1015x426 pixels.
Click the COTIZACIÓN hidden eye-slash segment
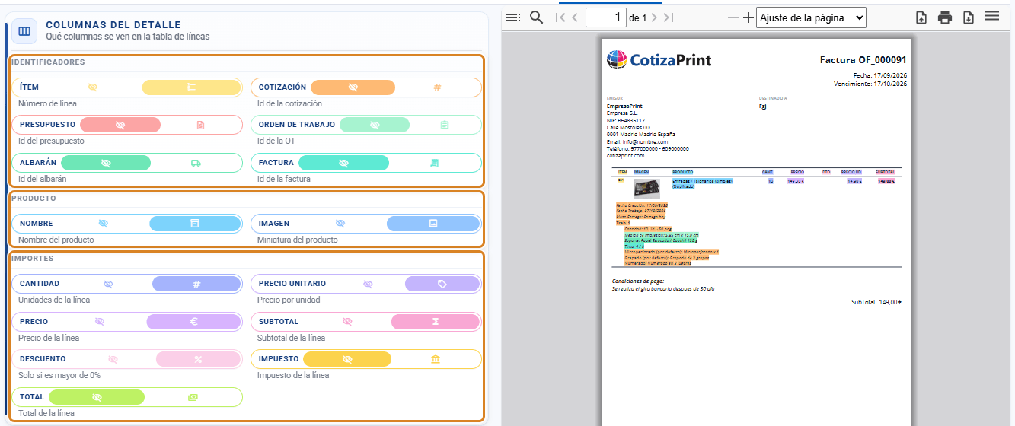(353, 87)
